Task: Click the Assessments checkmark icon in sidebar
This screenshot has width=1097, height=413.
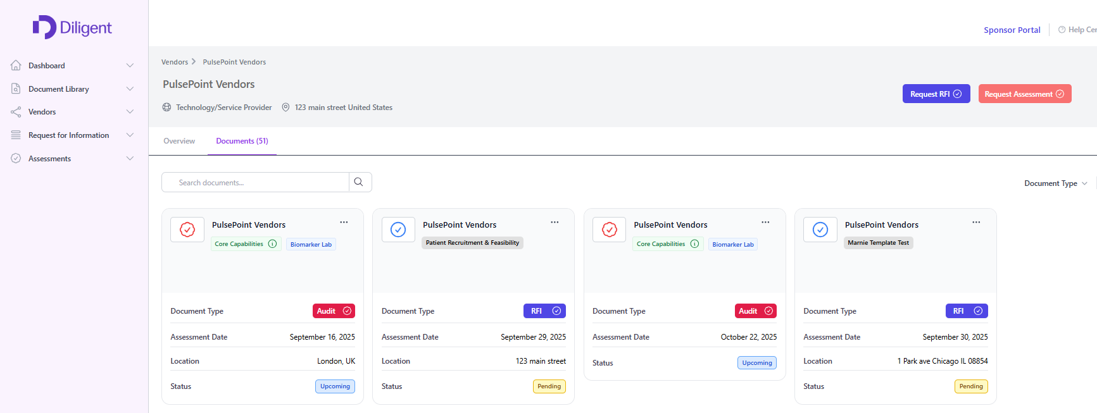Action: click(x=16, y=158)
